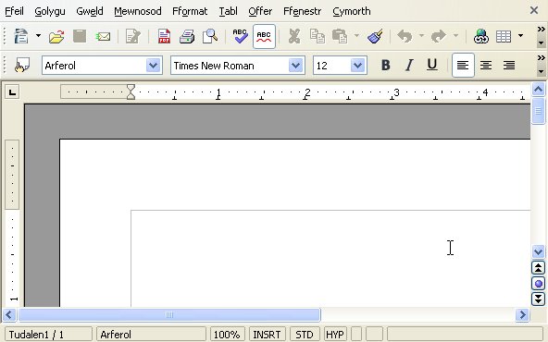Click the horizontal scrollbar thumb
Viewport: 548px width, 342px height.
[169, 315]
